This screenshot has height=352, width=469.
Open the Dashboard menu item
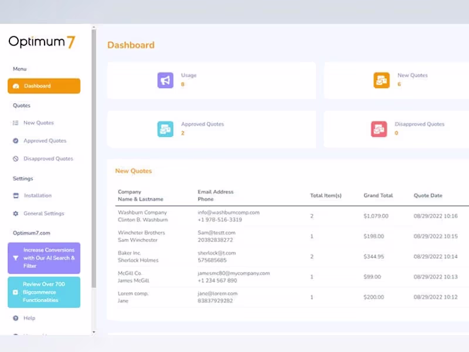pyautogui.click(x=44, y=86)
